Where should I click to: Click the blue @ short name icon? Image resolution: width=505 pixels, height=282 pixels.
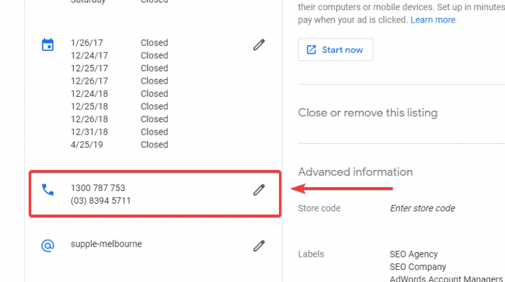pyautogui.click(x=48, y=246)
